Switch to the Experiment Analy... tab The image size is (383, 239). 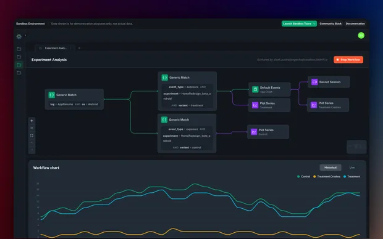coord(56,48)
